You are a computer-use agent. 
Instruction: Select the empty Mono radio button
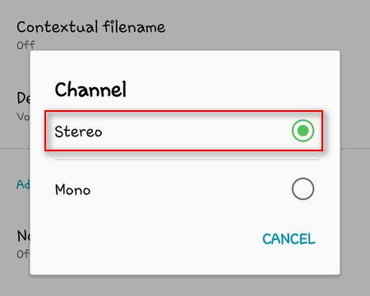[303, 189]
